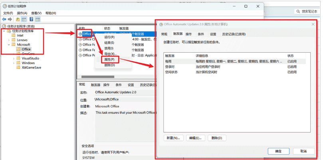323x160 pixels.
Task: Open the 文件(F) menu
Action: [8, 13]
